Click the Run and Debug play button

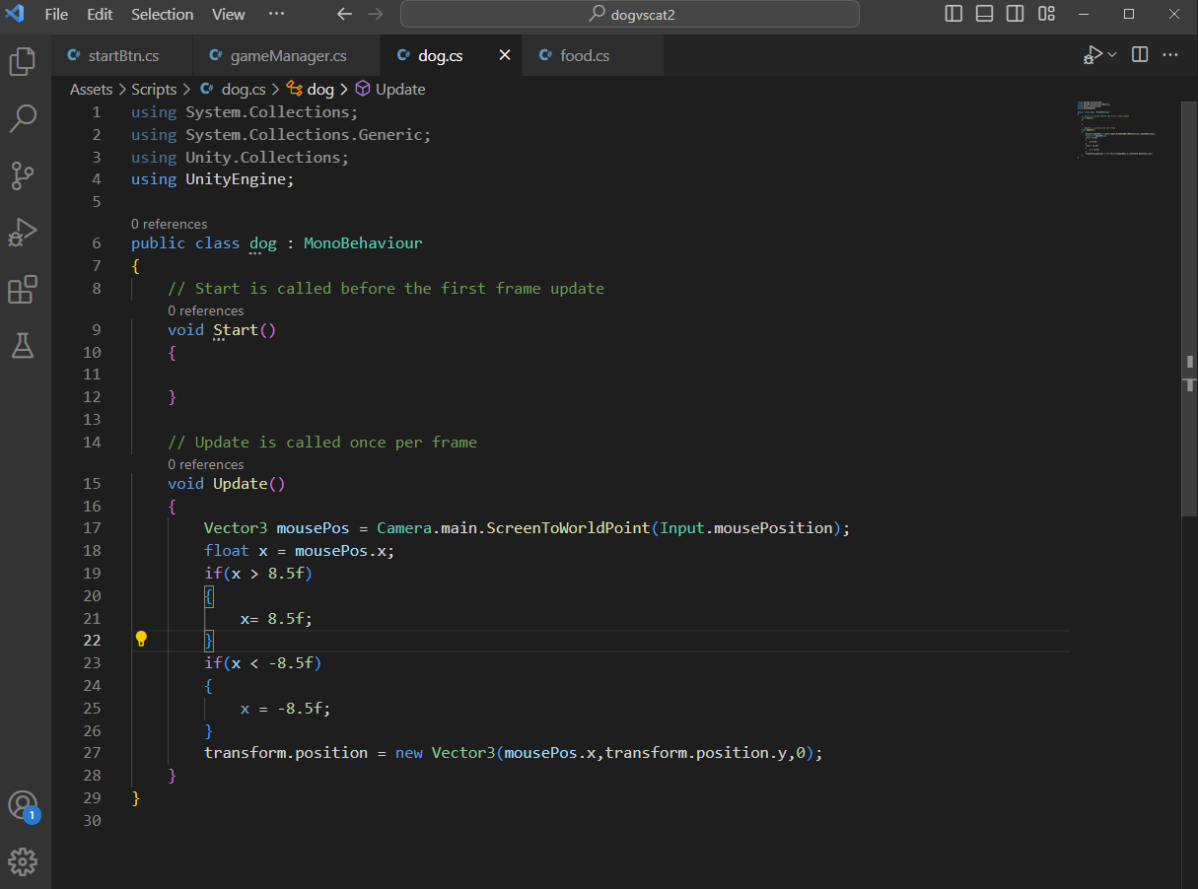pyautogui.click(x=1092, y=55)
